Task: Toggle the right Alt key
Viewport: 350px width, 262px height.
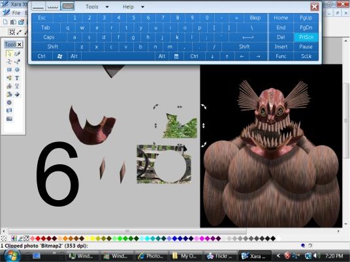Action: 162,56
